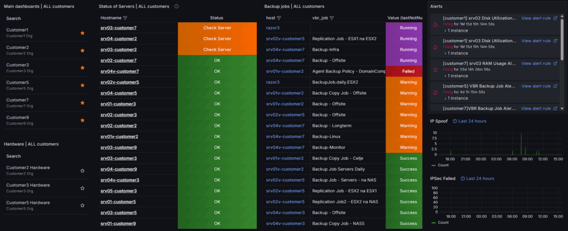Open vbr_job column filter icon
Image resolution: width=568 pixels, height=231 pixels.
coord(332,18)
